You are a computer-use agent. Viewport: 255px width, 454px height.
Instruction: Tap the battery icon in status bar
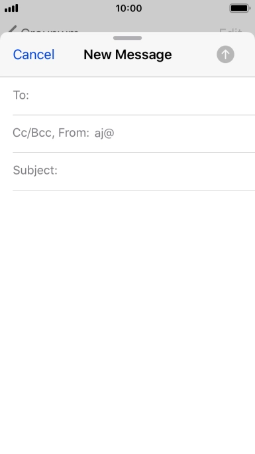tap(240, 8)
